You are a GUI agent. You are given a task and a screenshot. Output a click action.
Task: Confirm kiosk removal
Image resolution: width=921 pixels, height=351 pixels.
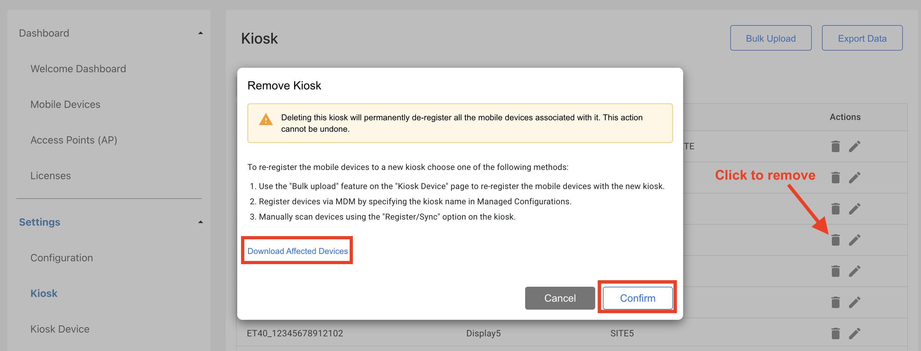[637, 298]
